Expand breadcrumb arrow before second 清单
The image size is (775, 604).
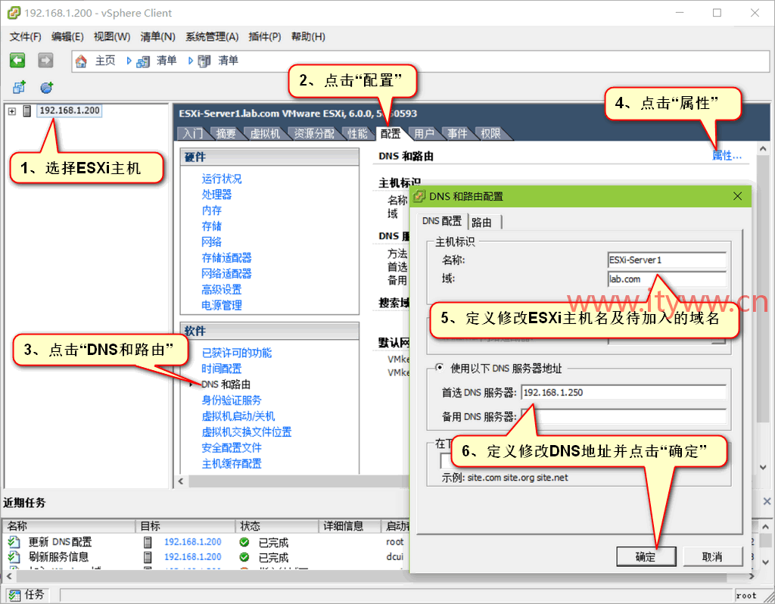190,61
